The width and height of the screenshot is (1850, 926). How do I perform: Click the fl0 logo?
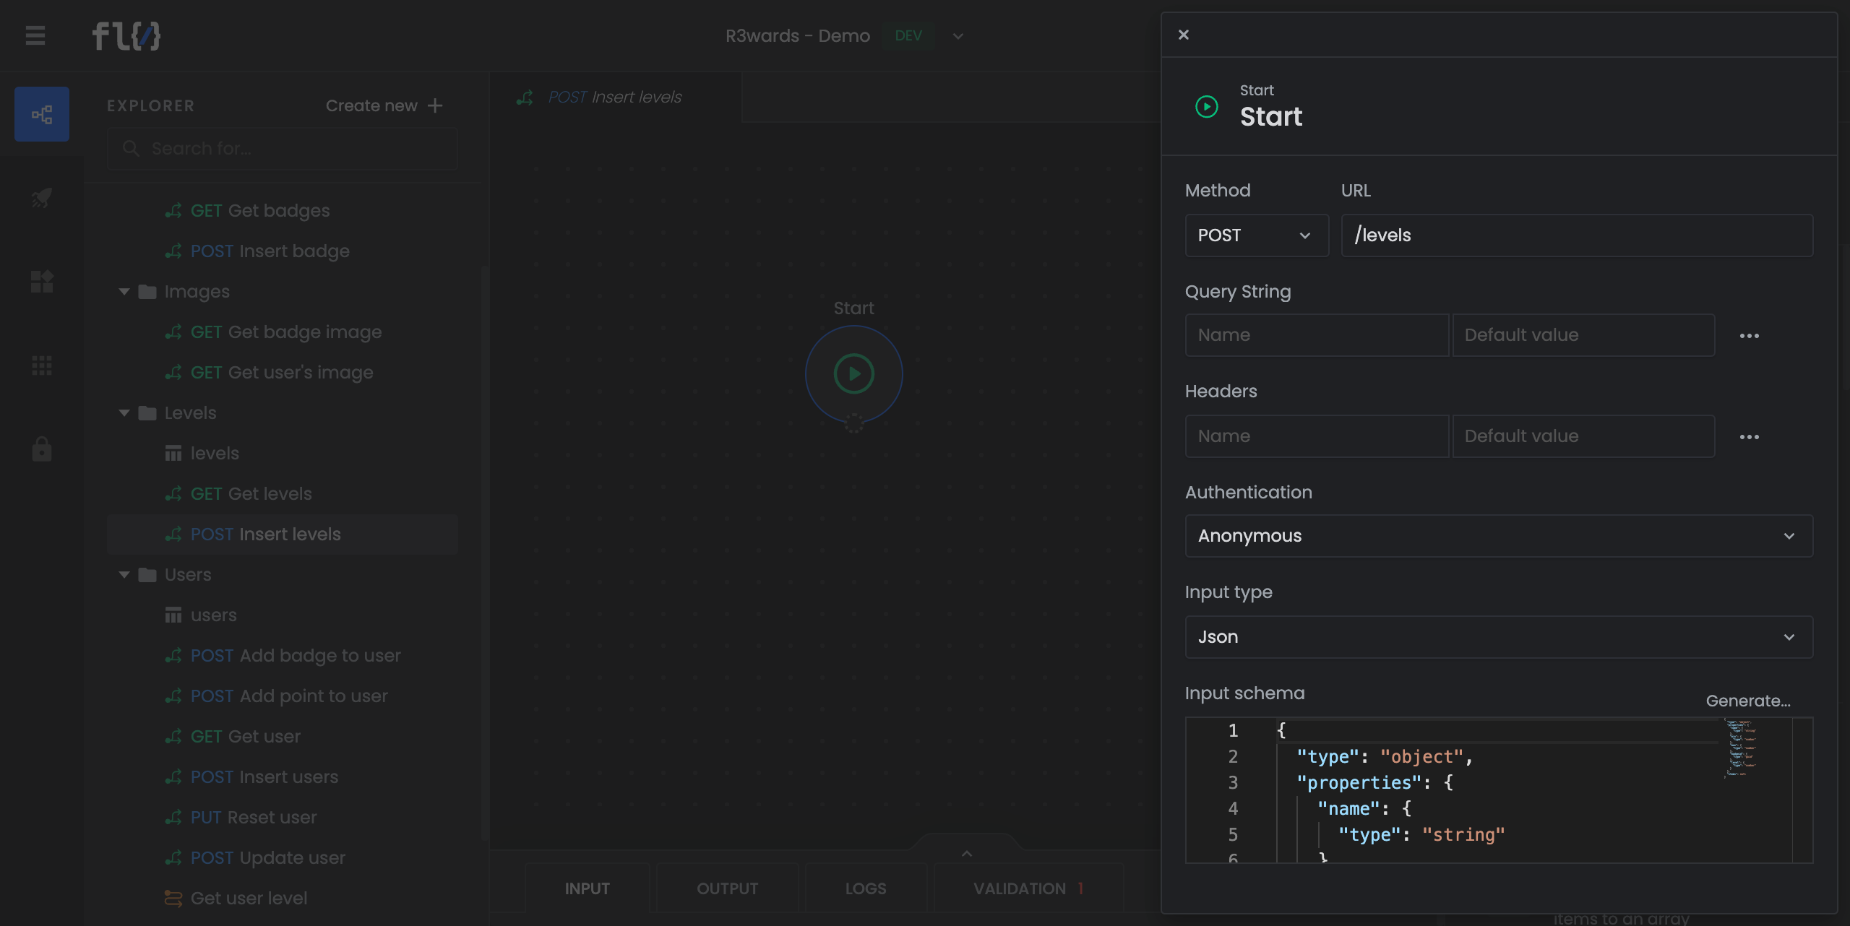(126, 35)
